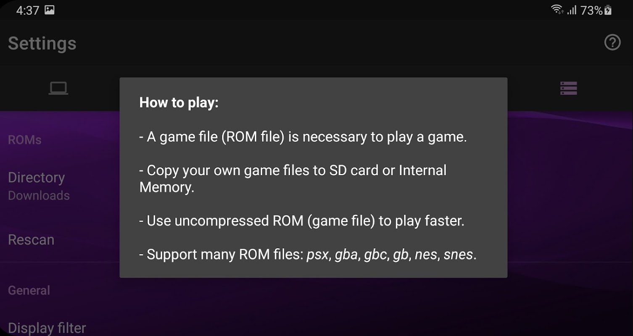633x336 pixels.
Task: Open the stacked list tab icon
Action: [568, 88]
